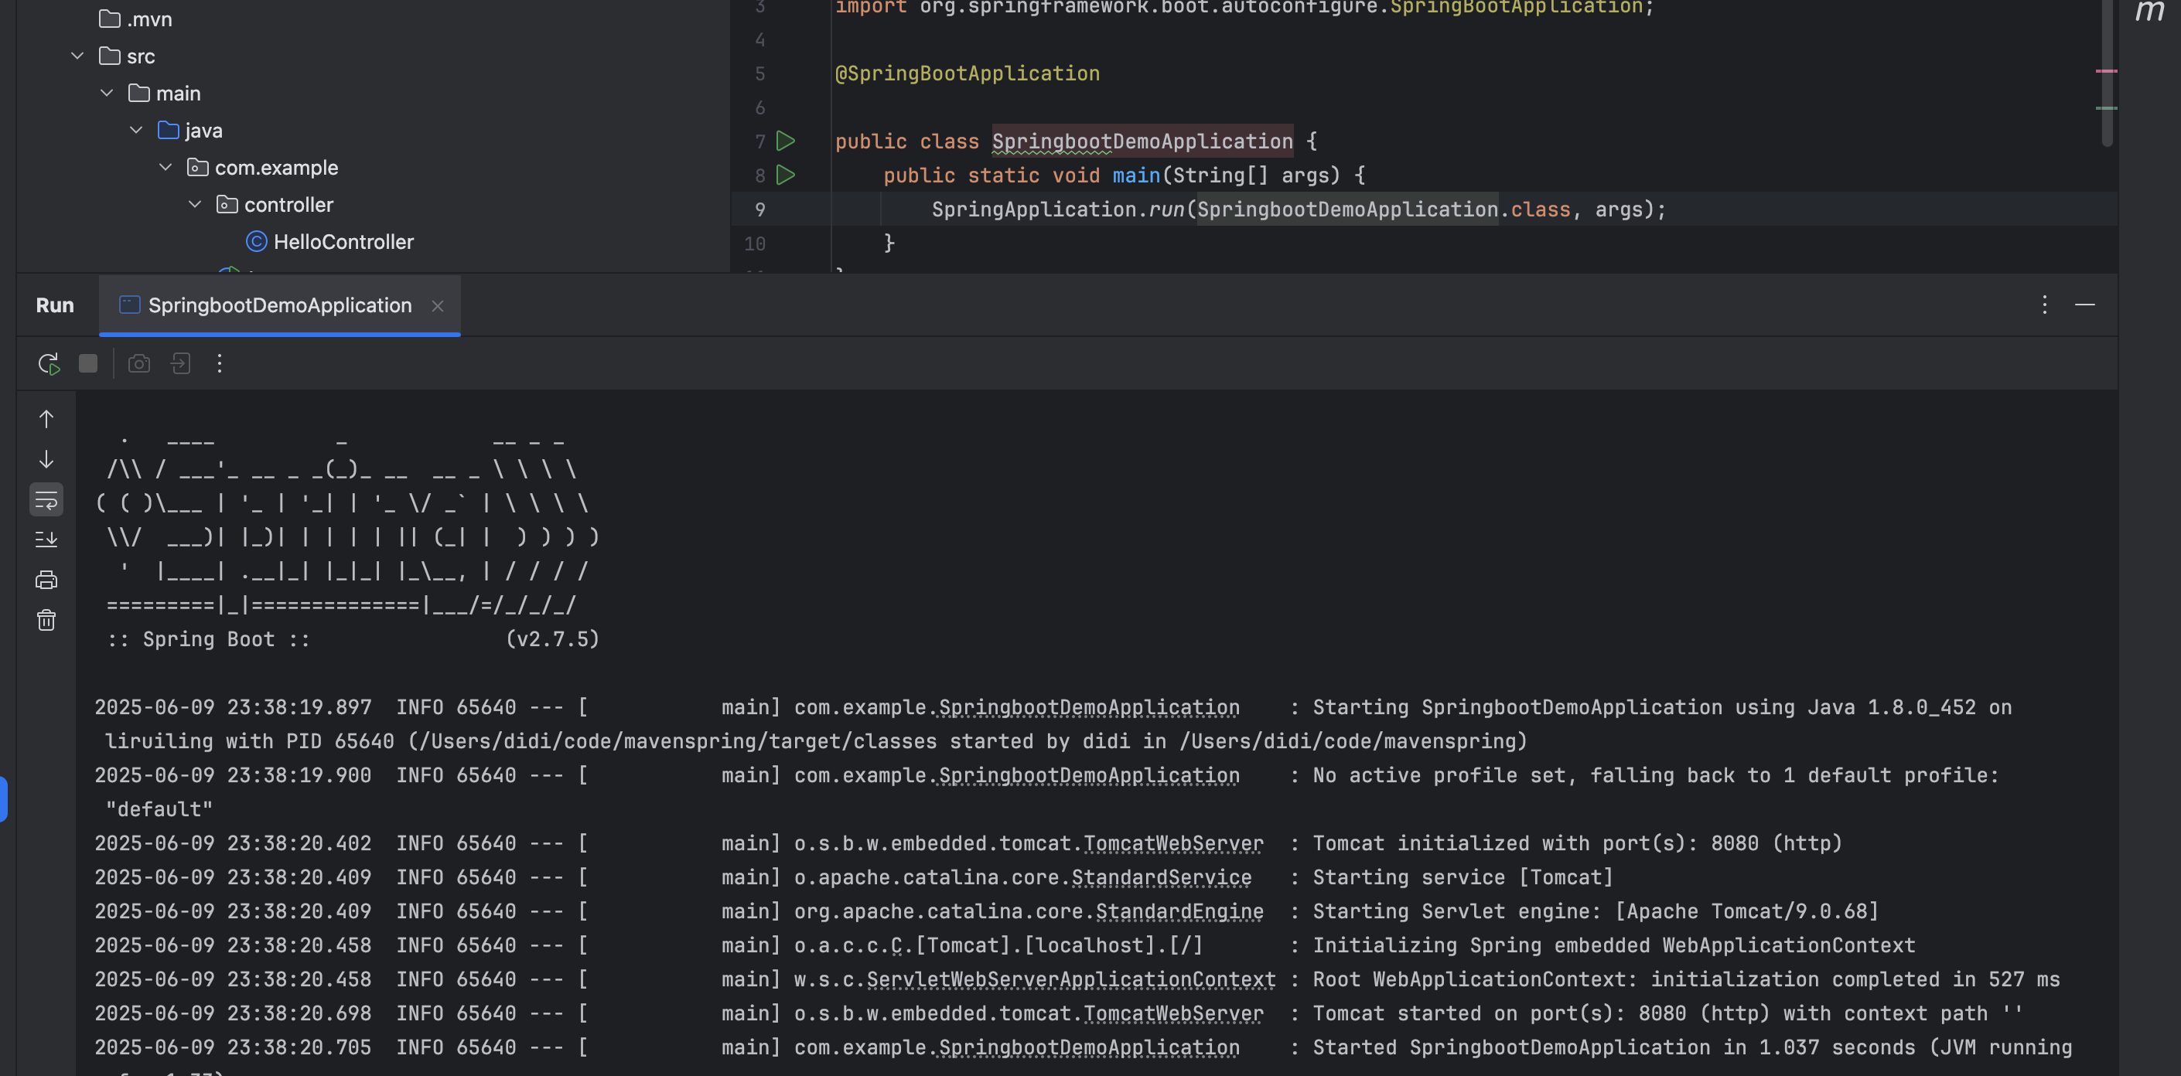Stop the running application

(x=88, y=364)
